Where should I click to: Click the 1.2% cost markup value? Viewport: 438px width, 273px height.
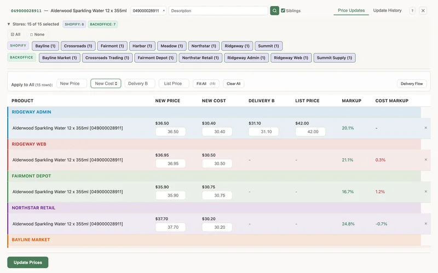click(380, 192)
